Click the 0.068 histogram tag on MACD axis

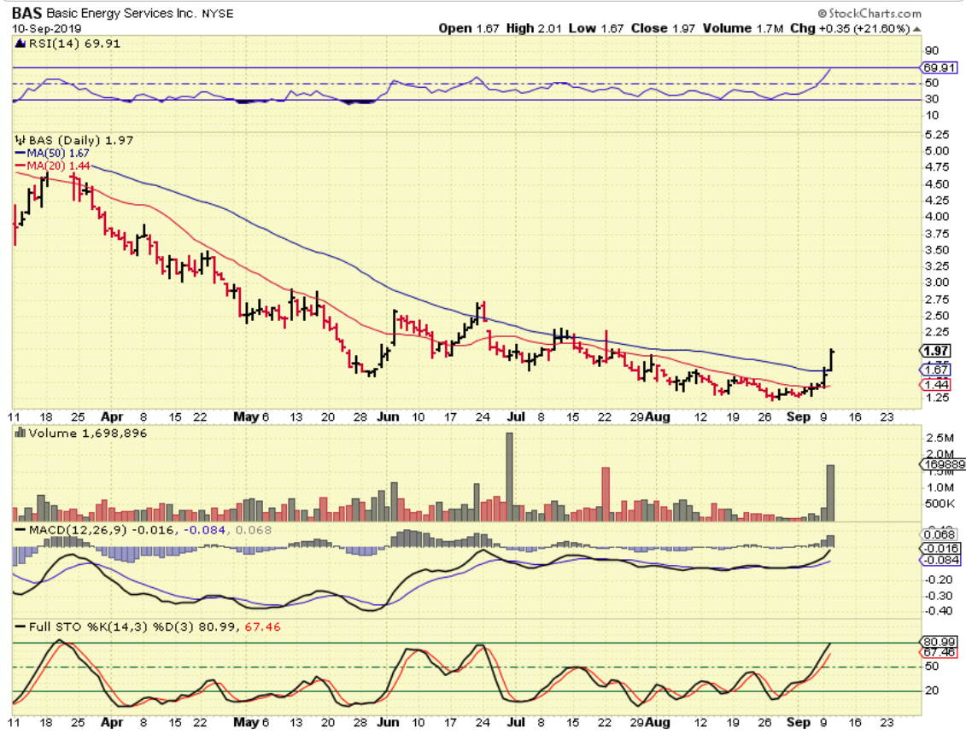pyautogui.click(x=939, y=534)
